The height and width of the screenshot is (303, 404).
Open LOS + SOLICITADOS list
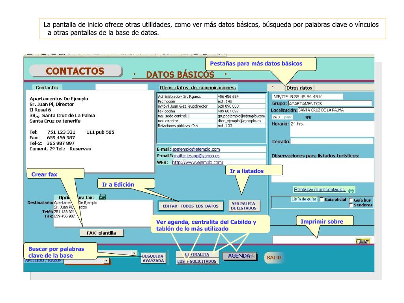(x=197, y=261)
